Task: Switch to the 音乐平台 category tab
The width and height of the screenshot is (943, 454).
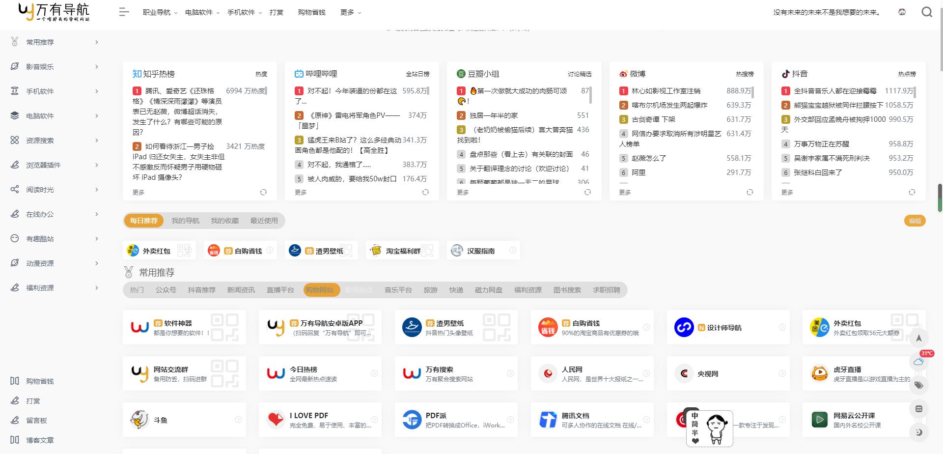Action: pyautogui.click(x=398, y=290)
